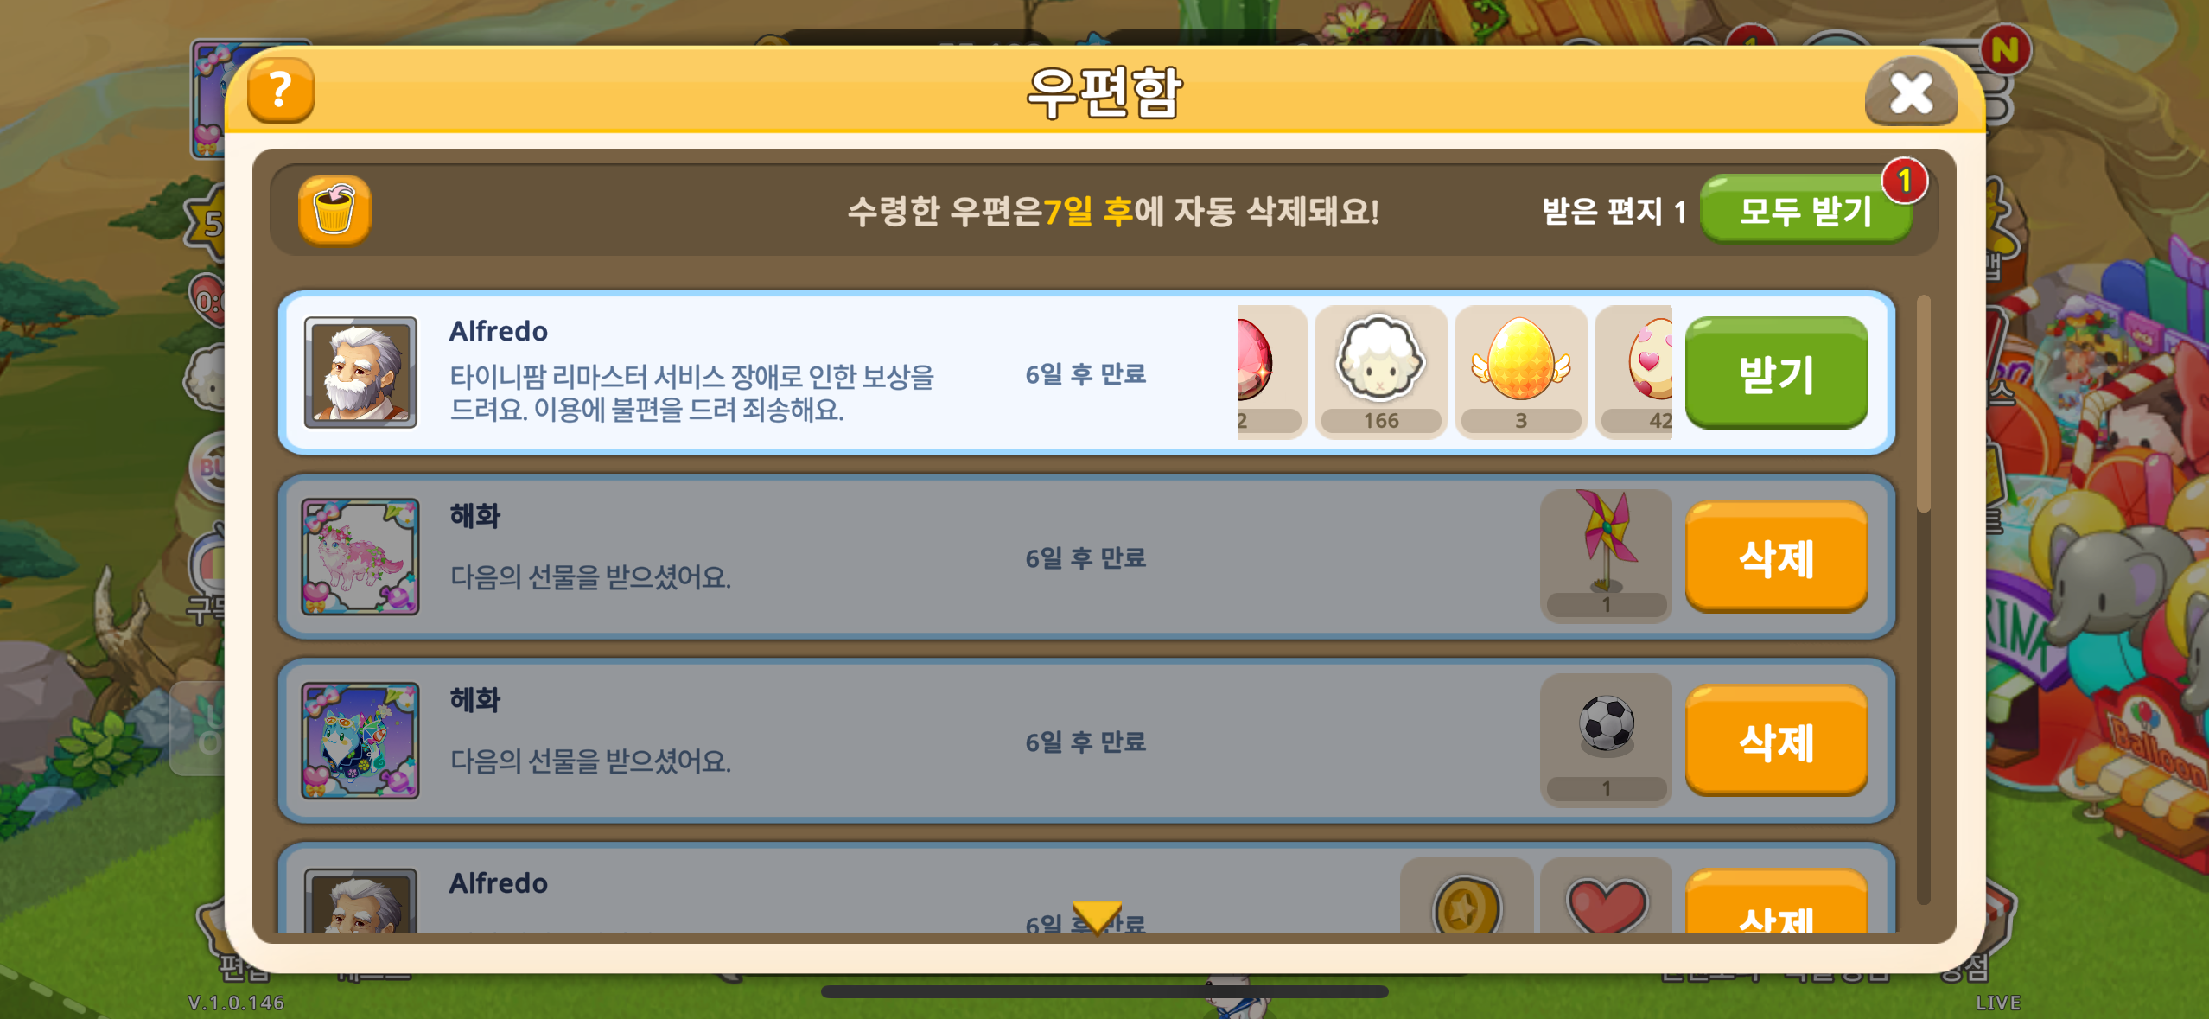This screenshot has height=1019, width=2209.
Task: Select the golden winged egg reward
Action: 1520,372
